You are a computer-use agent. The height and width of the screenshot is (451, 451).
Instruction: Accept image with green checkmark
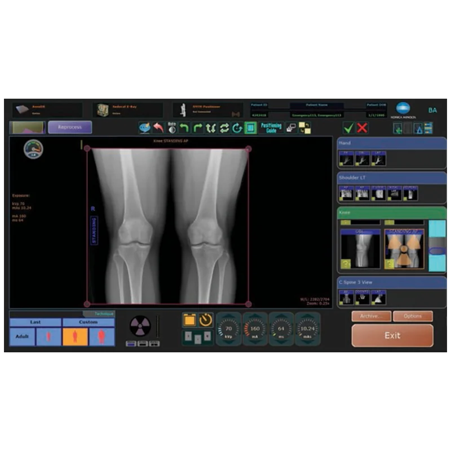(349, 128)
